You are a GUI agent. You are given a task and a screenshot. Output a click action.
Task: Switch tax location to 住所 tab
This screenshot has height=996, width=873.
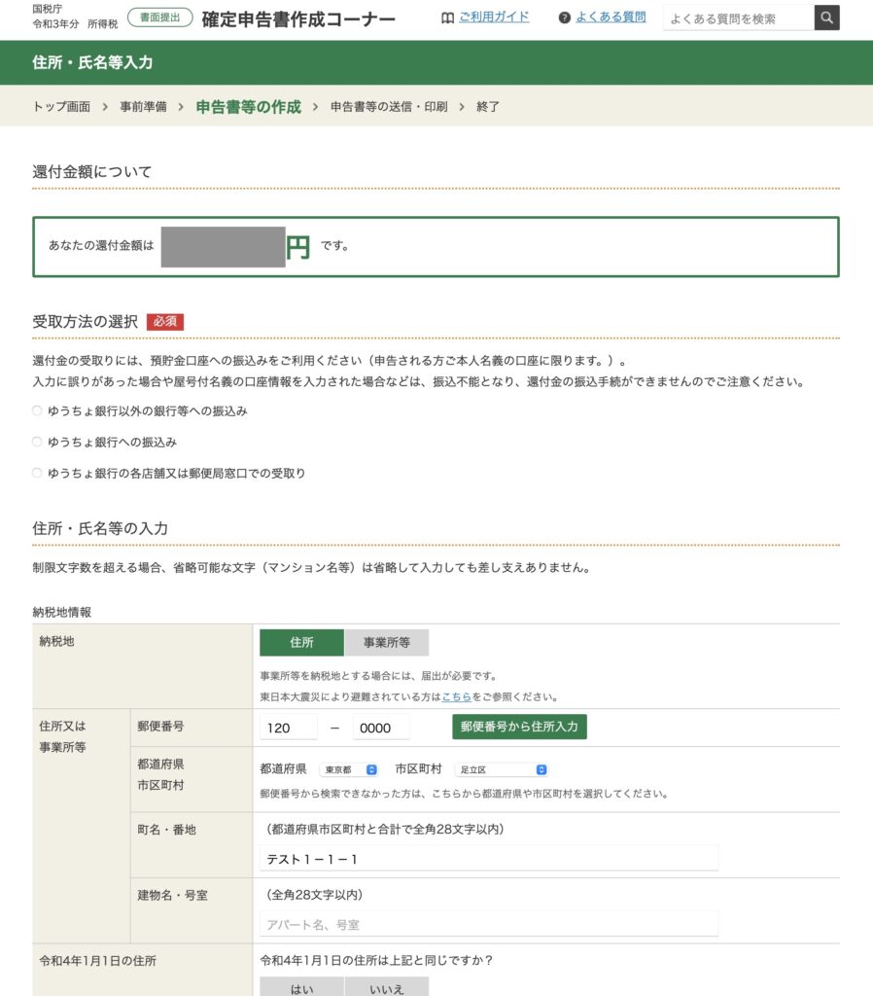tap(301, 643)
